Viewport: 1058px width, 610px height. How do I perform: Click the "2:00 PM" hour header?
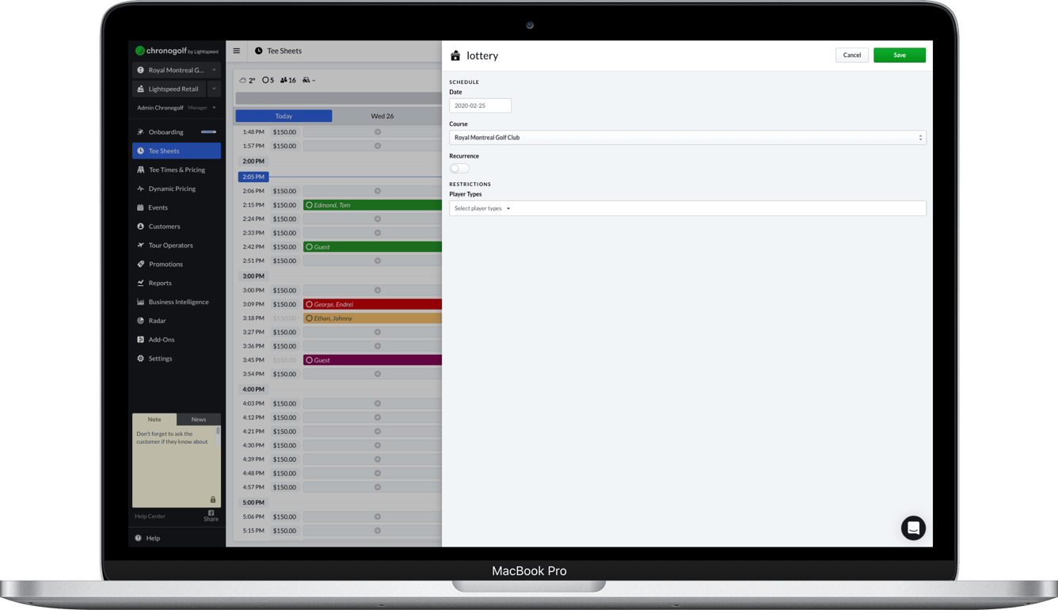pyautogui.click(x=253, y=162)
